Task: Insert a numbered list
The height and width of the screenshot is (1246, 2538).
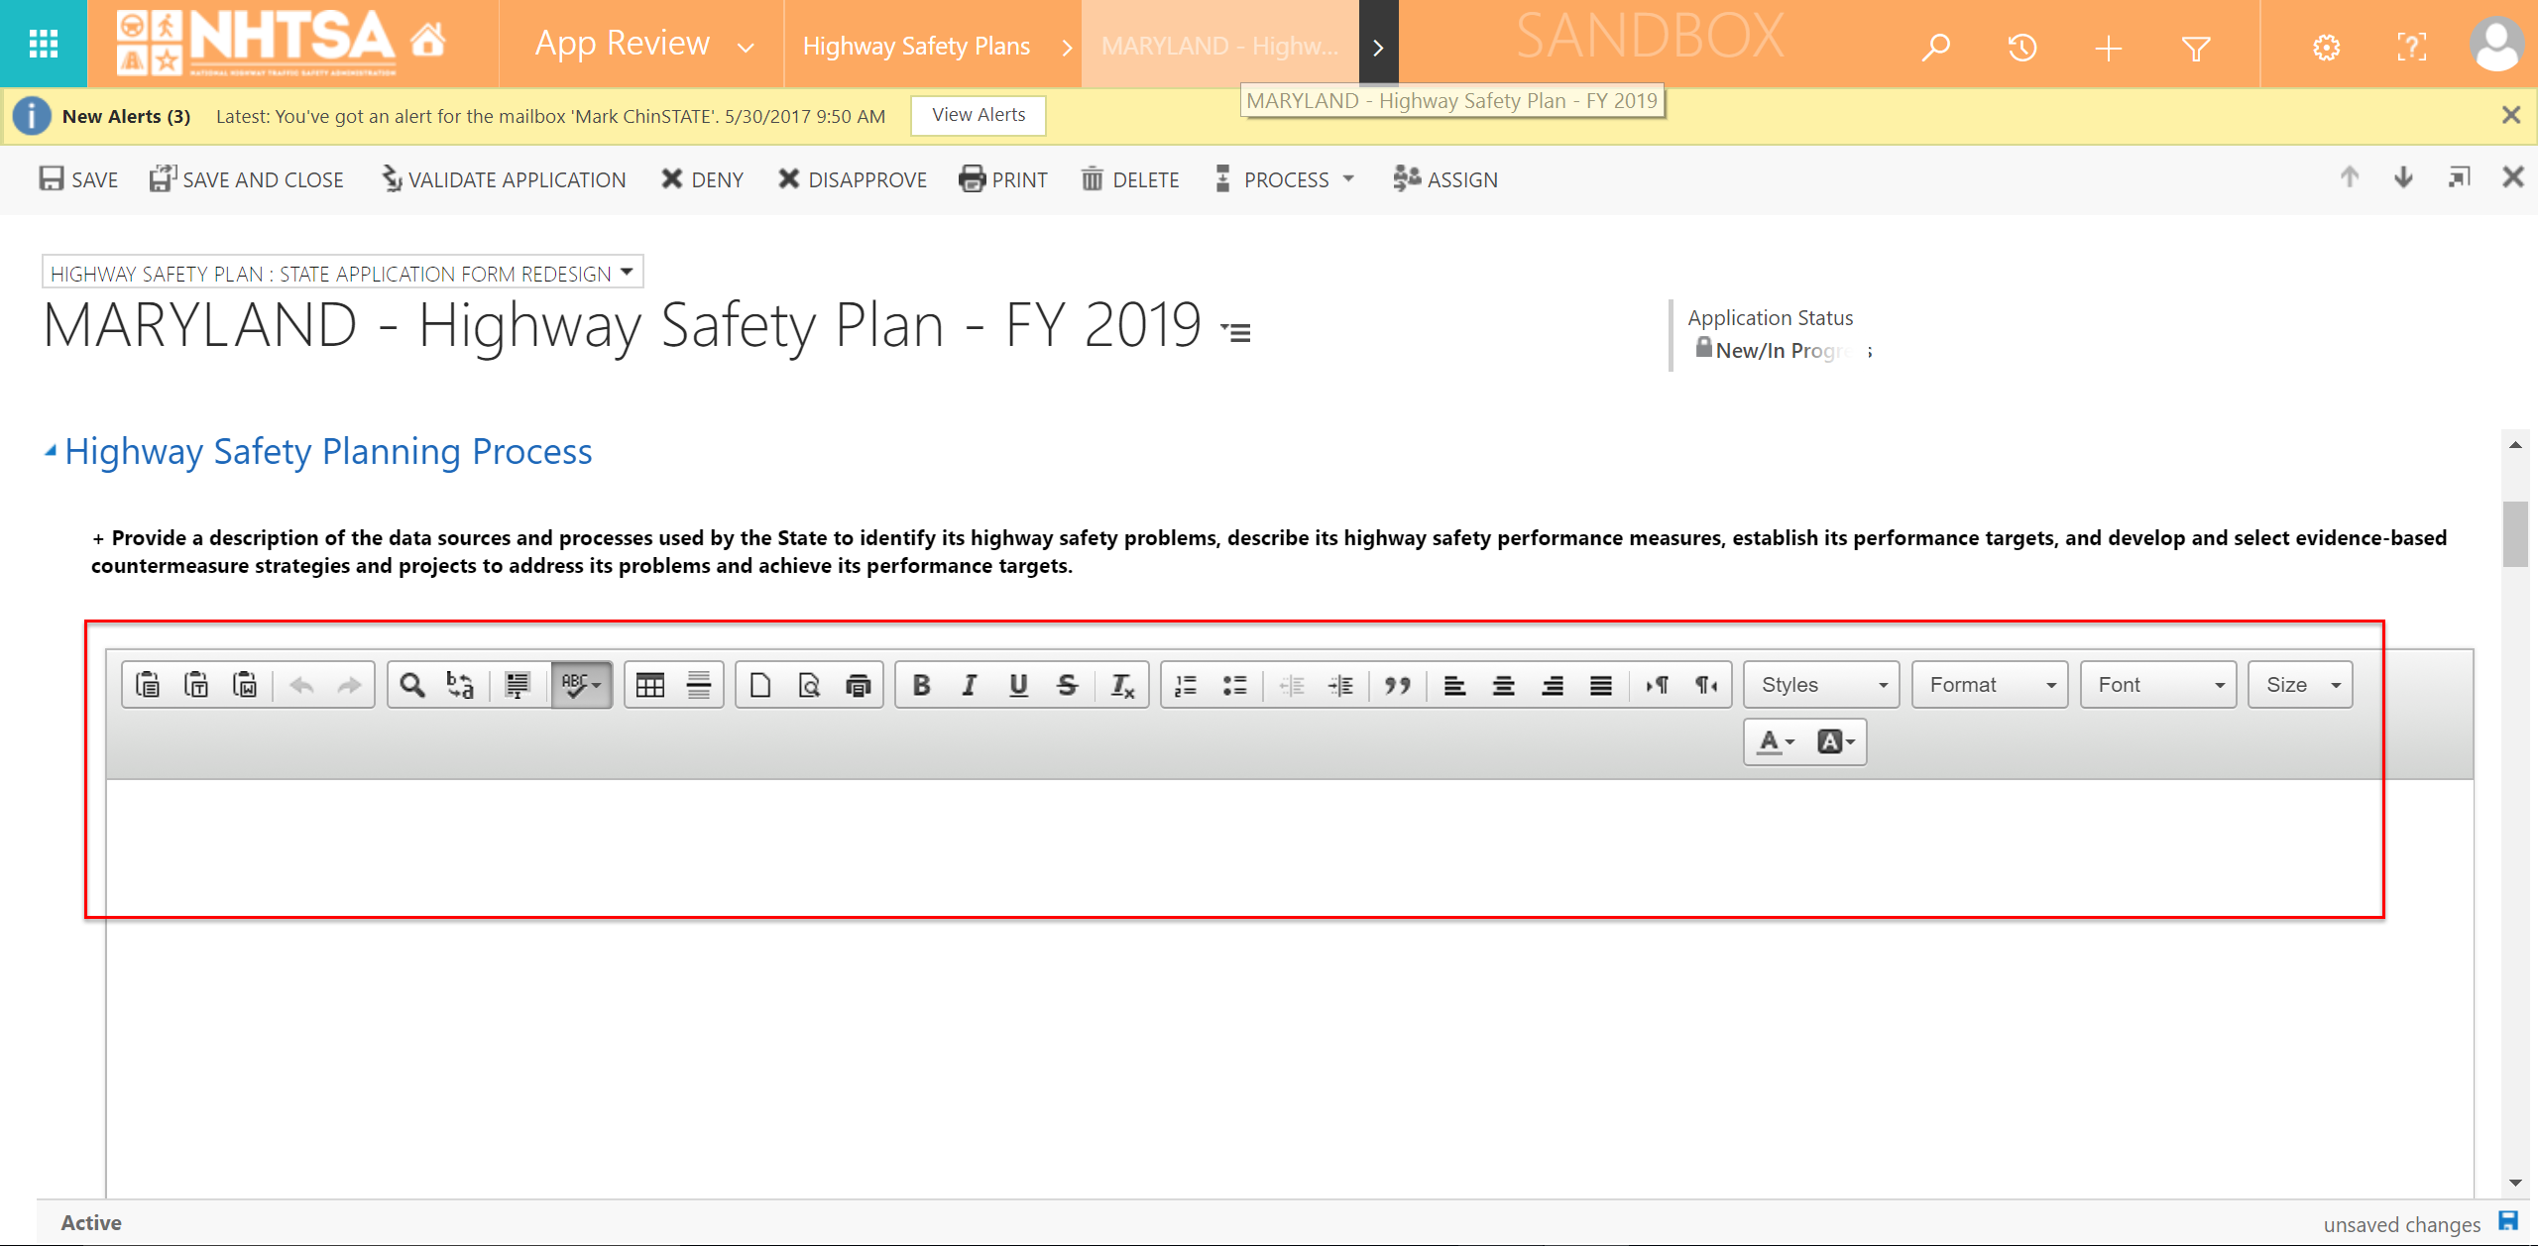Action: click(x=1186, y=685)
